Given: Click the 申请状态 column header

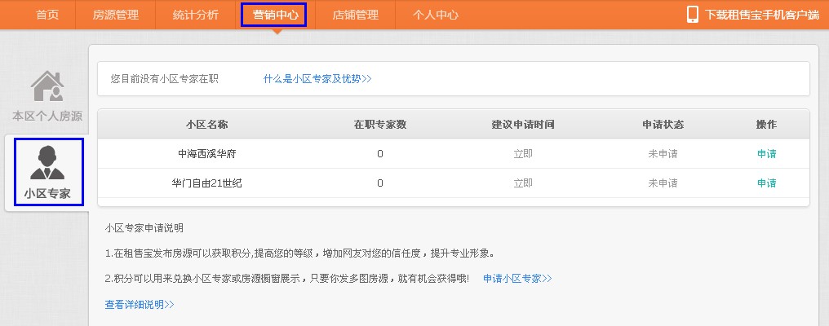Looking at the screenshot, I should click(663, 125).
